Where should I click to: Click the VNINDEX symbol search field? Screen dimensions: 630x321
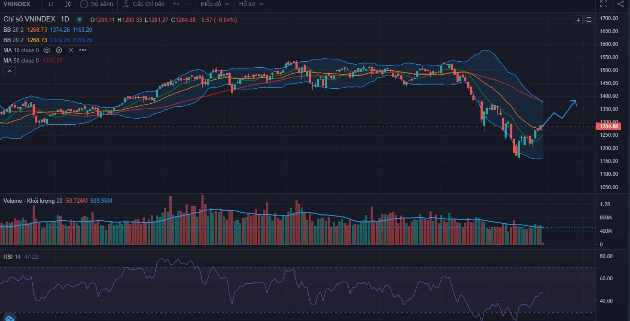click(x=17, y=4)
